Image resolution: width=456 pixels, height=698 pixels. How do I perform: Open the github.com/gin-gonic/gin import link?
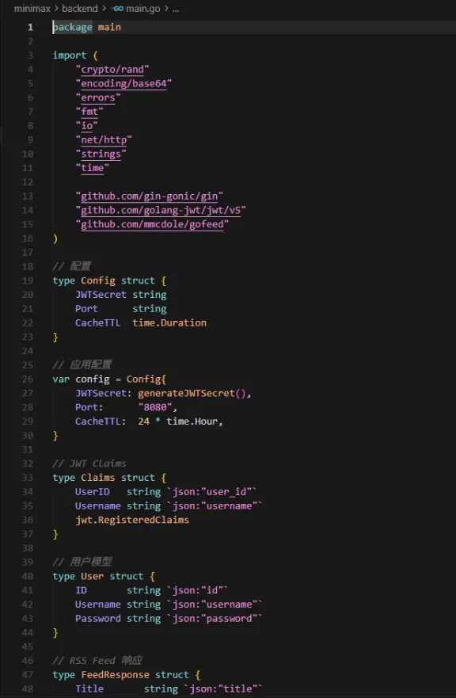[x=150, y=196]
